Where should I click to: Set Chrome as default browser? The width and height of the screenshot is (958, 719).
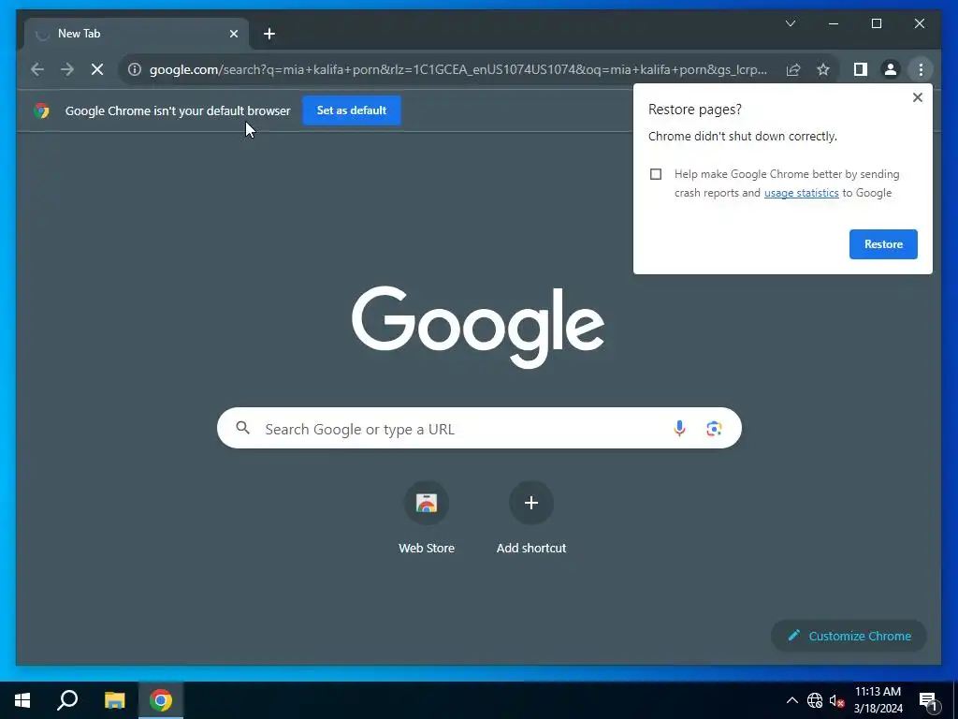pos(352,110)
